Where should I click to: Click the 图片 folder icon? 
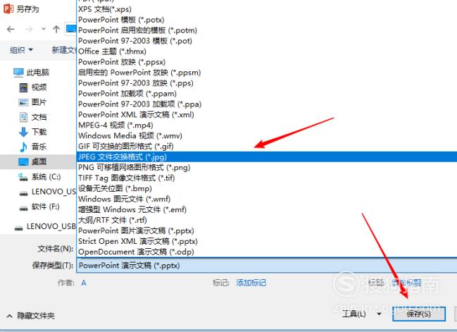[x=23, y=102]
